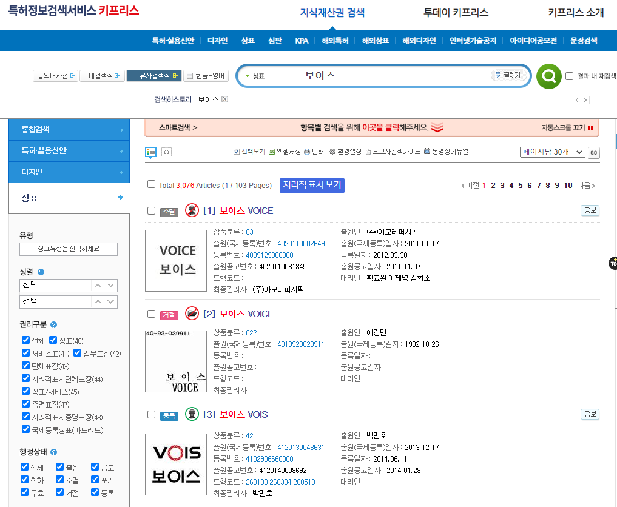
Task: Open 유사검색식 button
Action: [154, 76]
